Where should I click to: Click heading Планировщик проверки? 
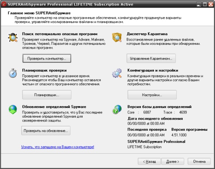click(45, 71)
